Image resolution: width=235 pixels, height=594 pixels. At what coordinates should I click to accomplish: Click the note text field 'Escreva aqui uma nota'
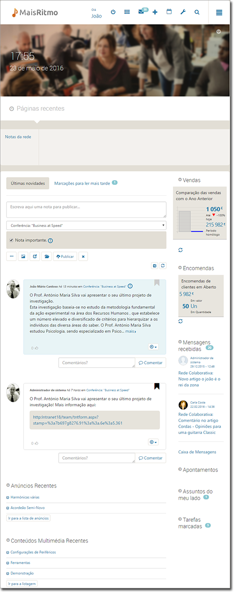(86, 210)
